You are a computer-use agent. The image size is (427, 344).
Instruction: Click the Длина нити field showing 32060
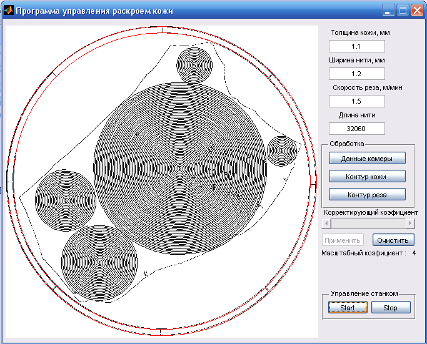(356, 129)
